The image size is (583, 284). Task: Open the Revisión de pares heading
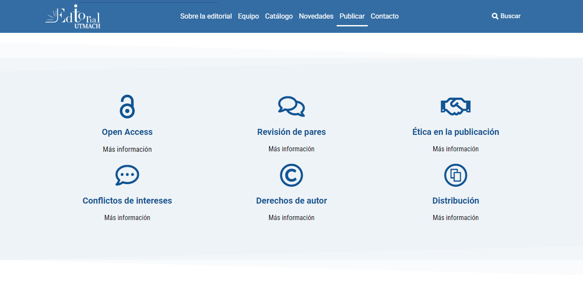[x=291, y=132]
